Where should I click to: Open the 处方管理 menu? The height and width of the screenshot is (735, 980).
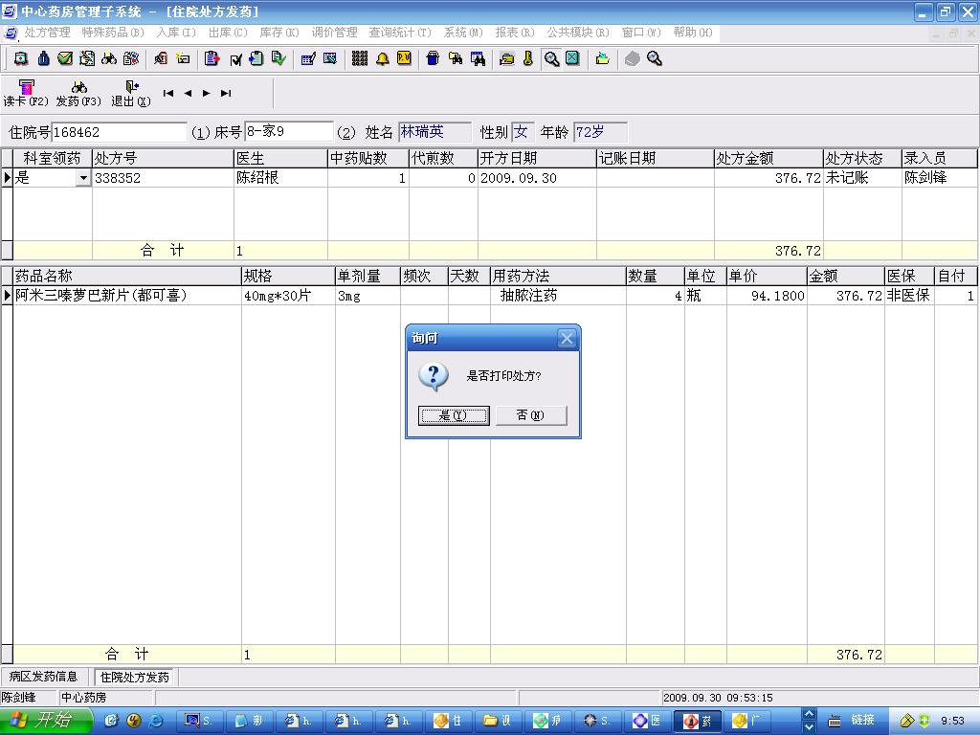tap(47, 33)
